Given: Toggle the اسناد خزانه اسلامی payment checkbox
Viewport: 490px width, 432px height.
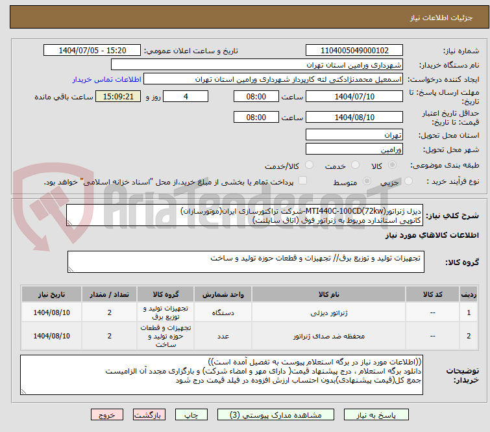Looking at the screenshot, I should [x=302, y=181].
